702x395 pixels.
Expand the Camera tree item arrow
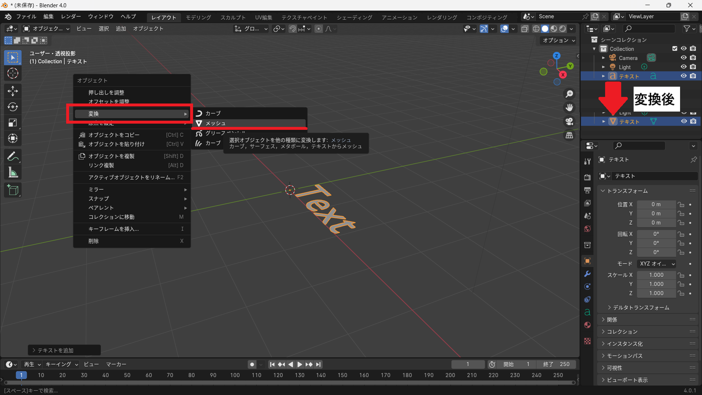click(x=603, y=58)
